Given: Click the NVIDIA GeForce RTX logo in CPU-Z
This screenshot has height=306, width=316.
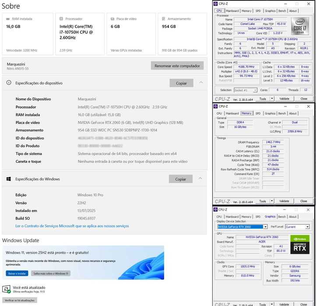Looking at the screenshot, I should [x=300, y=244].
